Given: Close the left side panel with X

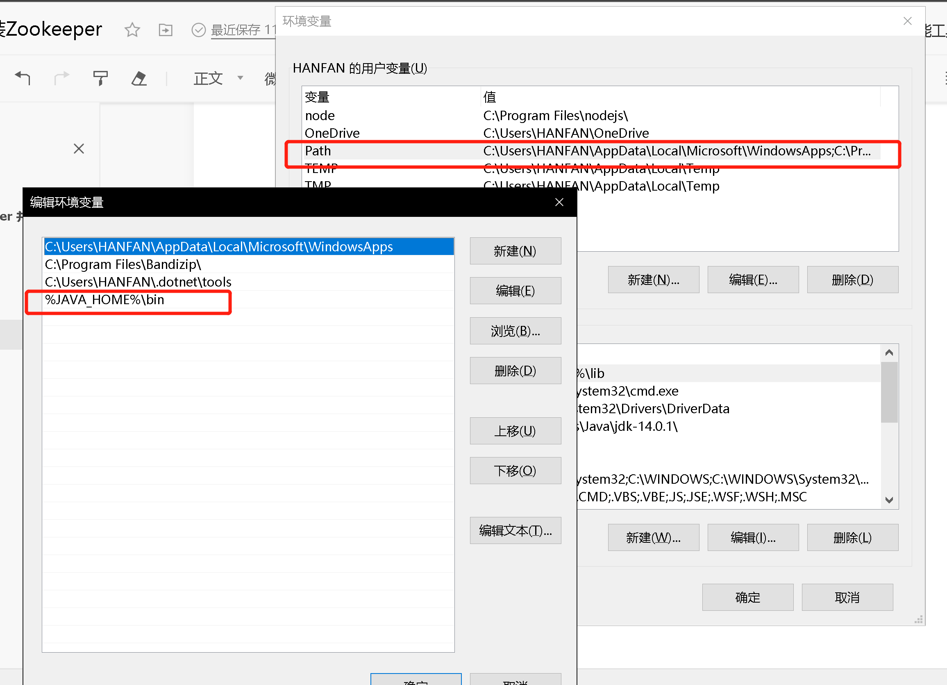Looking at the screenshot, I should 79,149.
